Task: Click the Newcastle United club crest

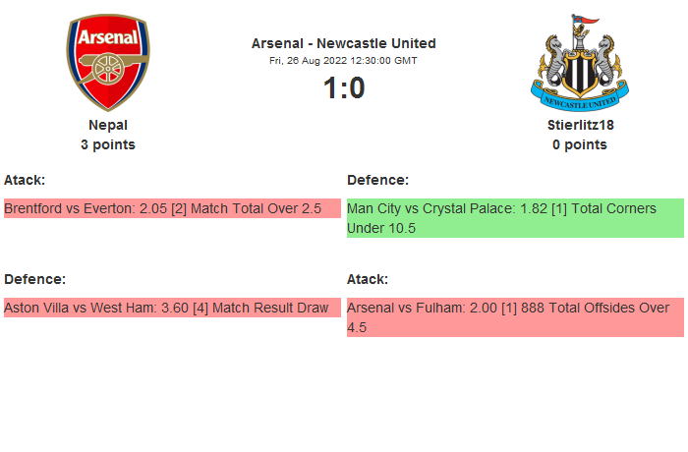Action: (580, 62)
